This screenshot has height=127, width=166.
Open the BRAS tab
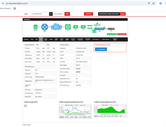pyautogui.click(x=51, y=39)
